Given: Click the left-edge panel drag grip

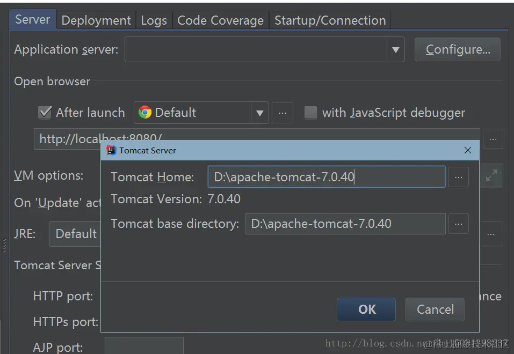Looking at the screenshot, I should 4,246.
